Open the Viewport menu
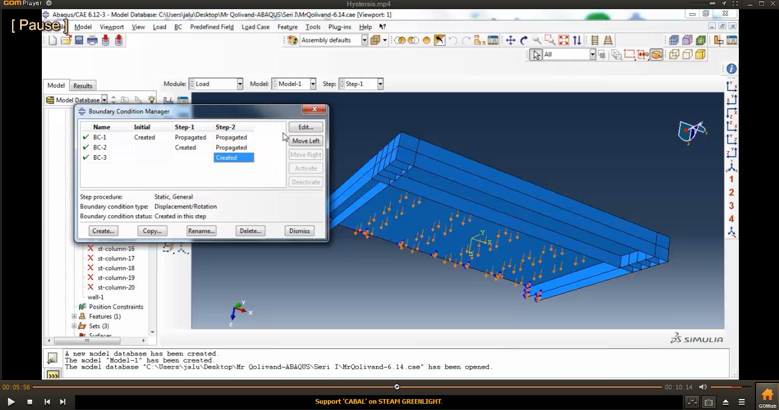The height and width of the screenshot is (410, 779). point(112,27)
